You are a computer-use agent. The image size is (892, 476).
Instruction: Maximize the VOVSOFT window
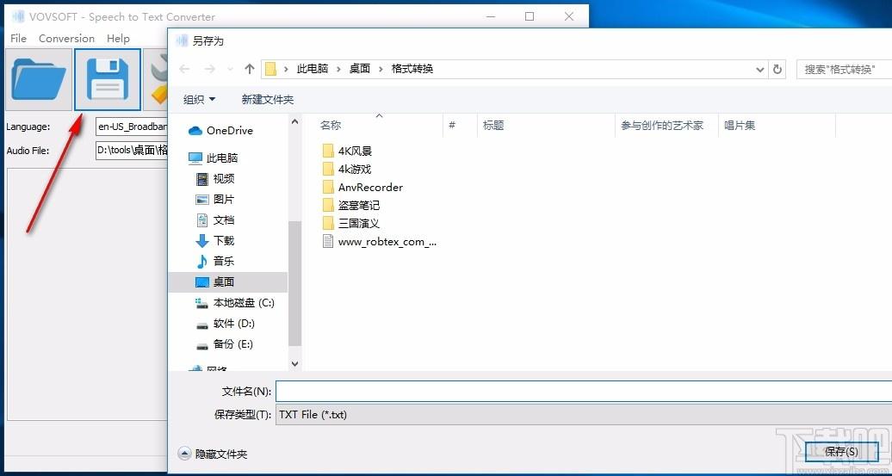point(530,16)
